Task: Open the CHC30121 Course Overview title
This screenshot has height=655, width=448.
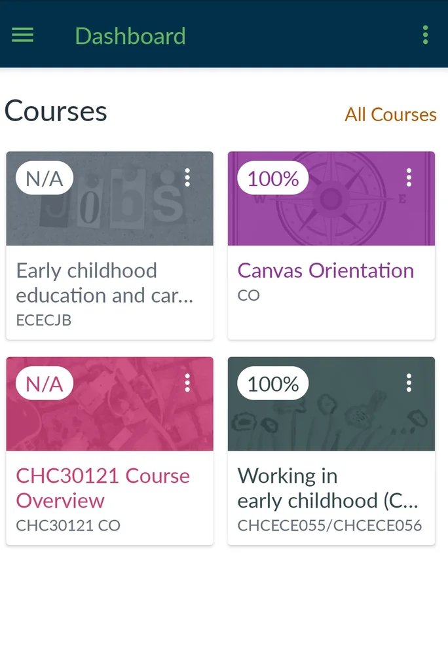Action: coord(103,488)
